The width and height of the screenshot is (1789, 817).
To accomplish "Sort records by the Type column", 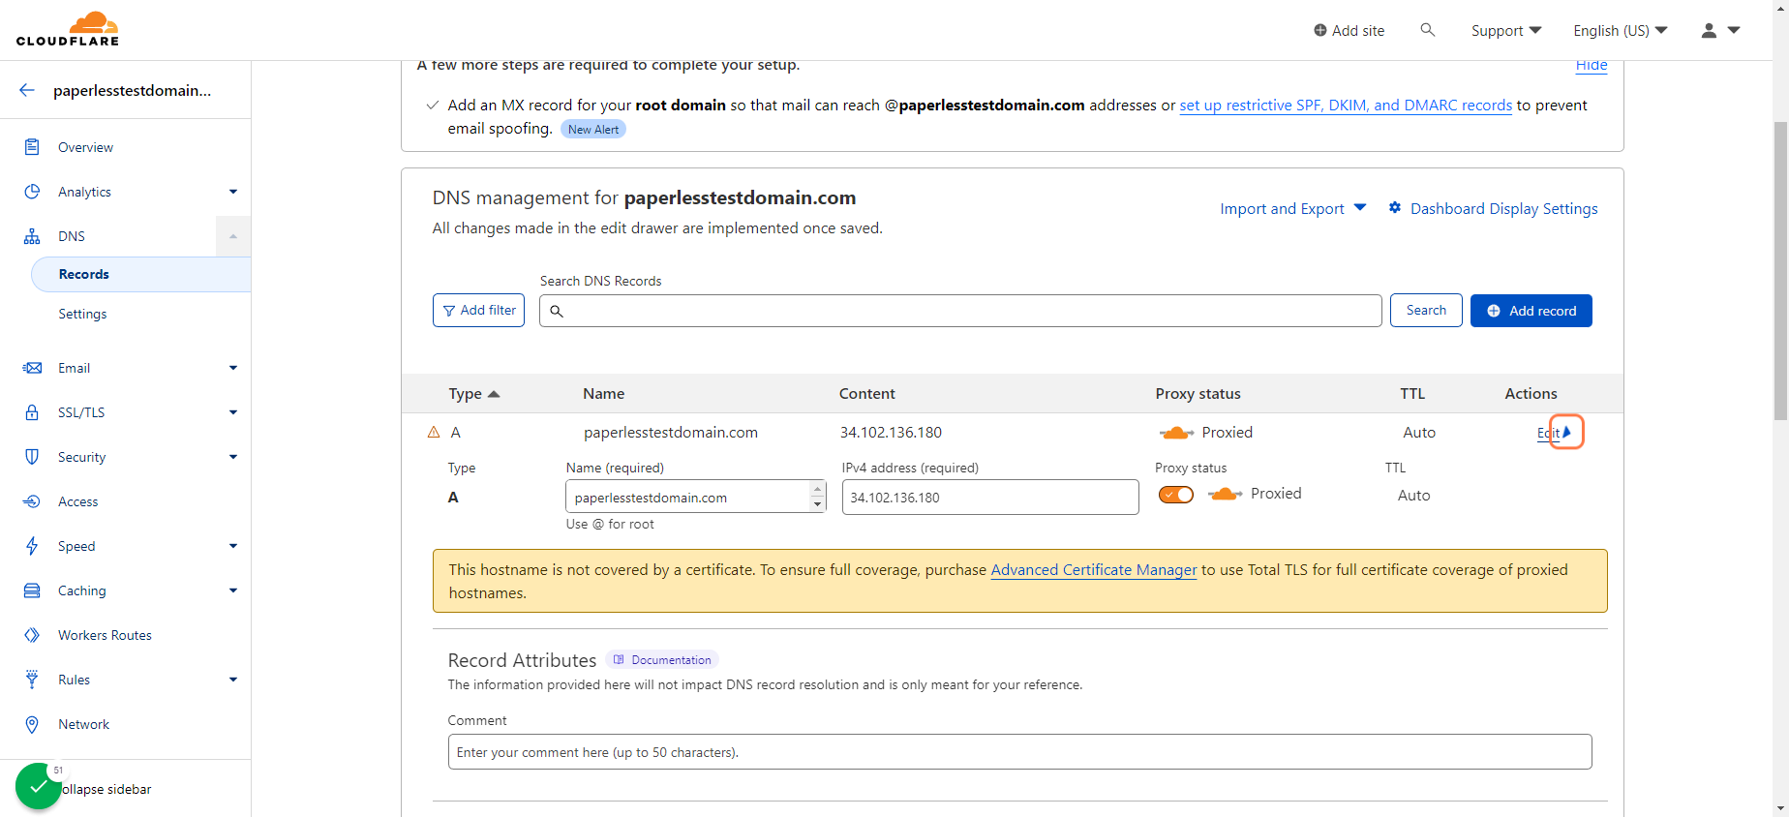I will (x=473, y=394).
